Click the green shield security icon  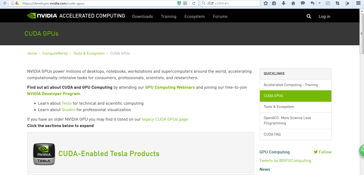click(179, 3)
